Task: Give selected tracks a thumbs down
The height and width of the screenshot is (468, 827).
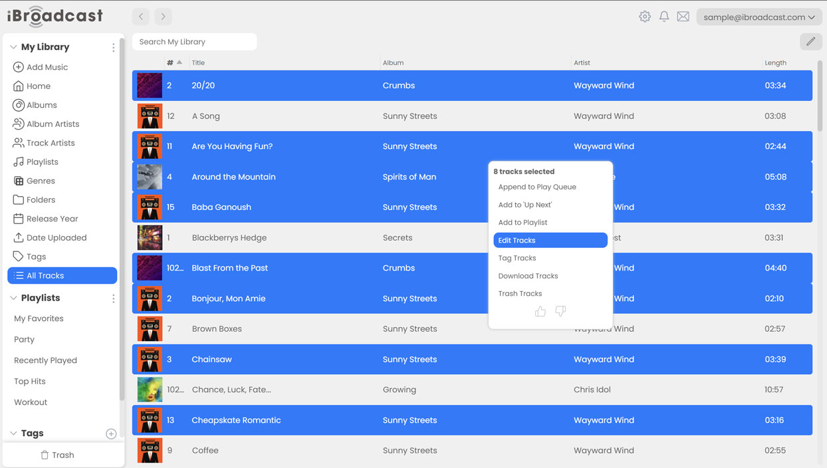Action: click(x=560, y=311)
